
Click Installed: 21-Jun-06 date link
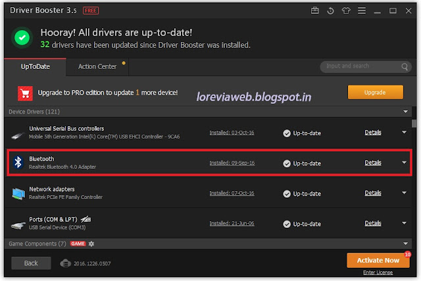click(232, 223)
